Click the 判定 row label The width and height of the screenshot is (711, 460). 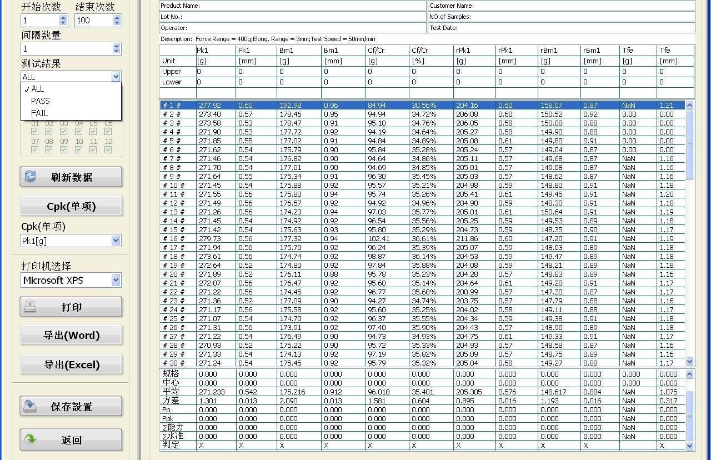pos(171,445)
